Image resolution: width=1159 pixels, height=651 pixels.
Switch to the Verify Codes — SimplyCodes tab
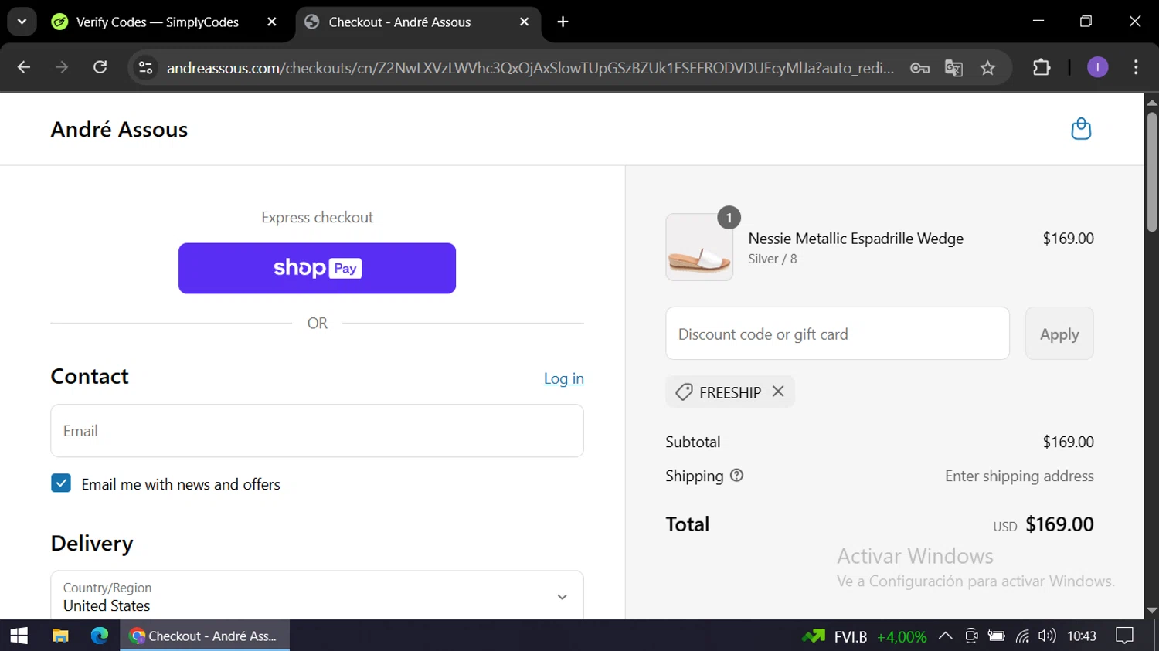coord(157,22)
